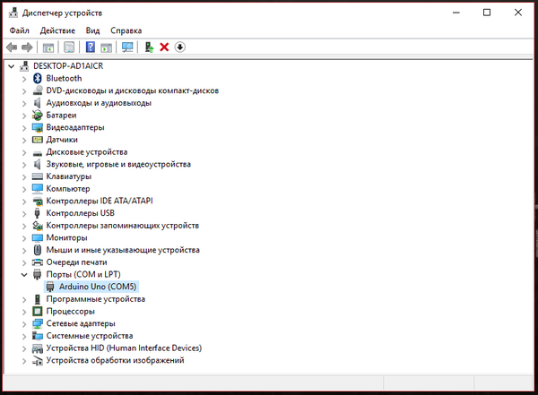Select the Батареи label
The width and height of the screenshot is (538, 395).
point(61,116)
